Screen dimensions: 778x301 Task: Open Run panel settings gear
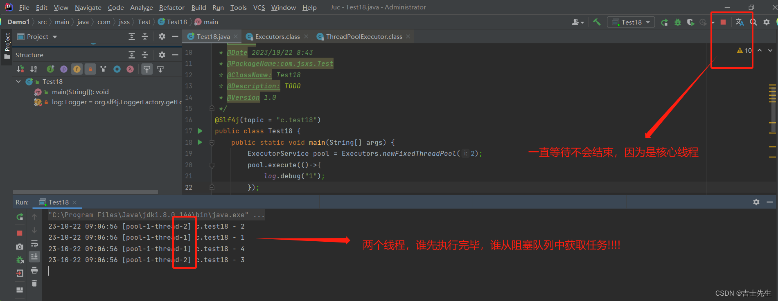(756, 202)
